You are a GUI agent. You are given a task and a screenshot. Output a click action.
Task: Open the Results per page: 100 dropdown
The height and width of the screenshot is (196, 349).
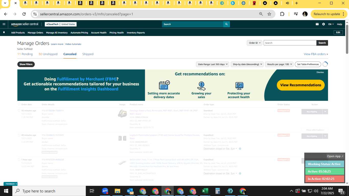(x=279, y=64)
